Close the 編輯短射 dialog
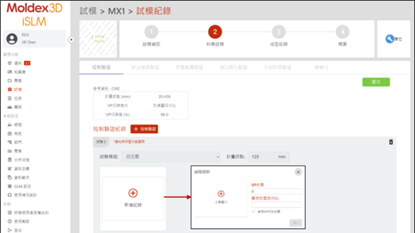Image resolution: width=415 pixels, height=233 pixels. (298, 172)
